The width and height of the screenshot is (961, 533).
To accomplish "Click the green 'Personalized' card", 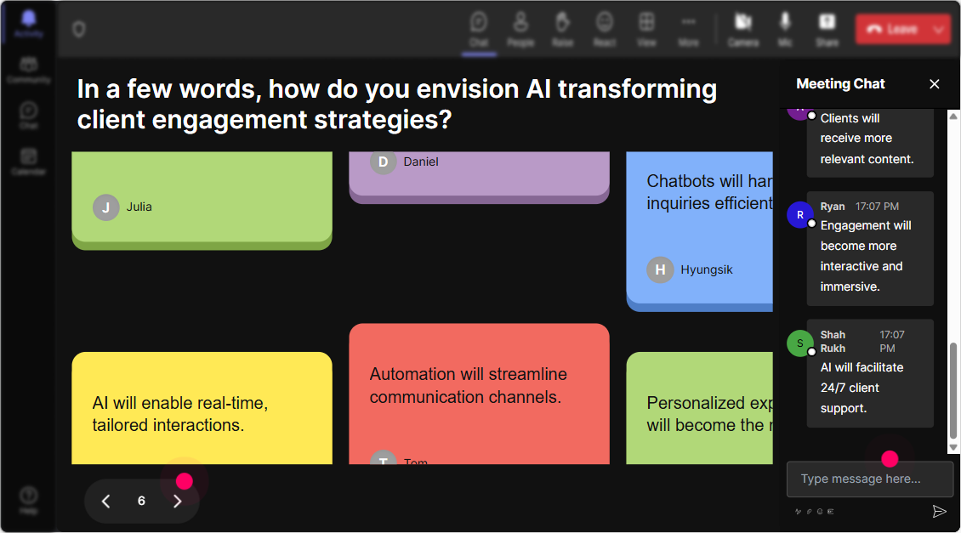I will coord(699,408).
